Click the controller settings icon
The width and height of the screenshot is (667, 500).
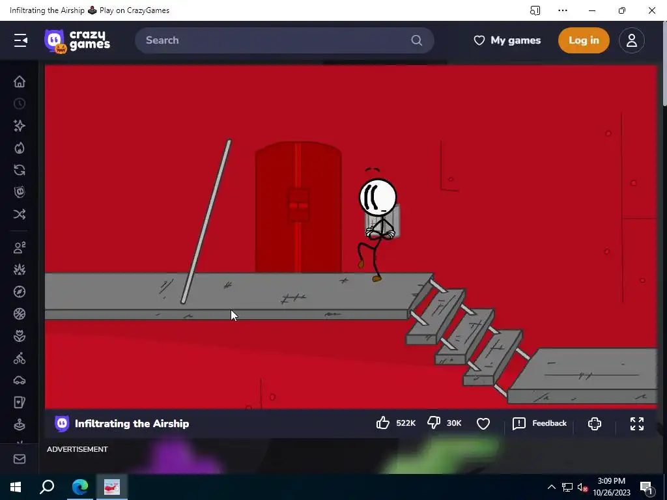[595, 423]
